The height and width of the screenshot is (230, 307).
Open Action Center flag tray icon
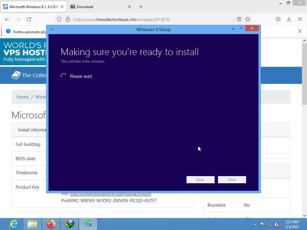click(262, 224)
